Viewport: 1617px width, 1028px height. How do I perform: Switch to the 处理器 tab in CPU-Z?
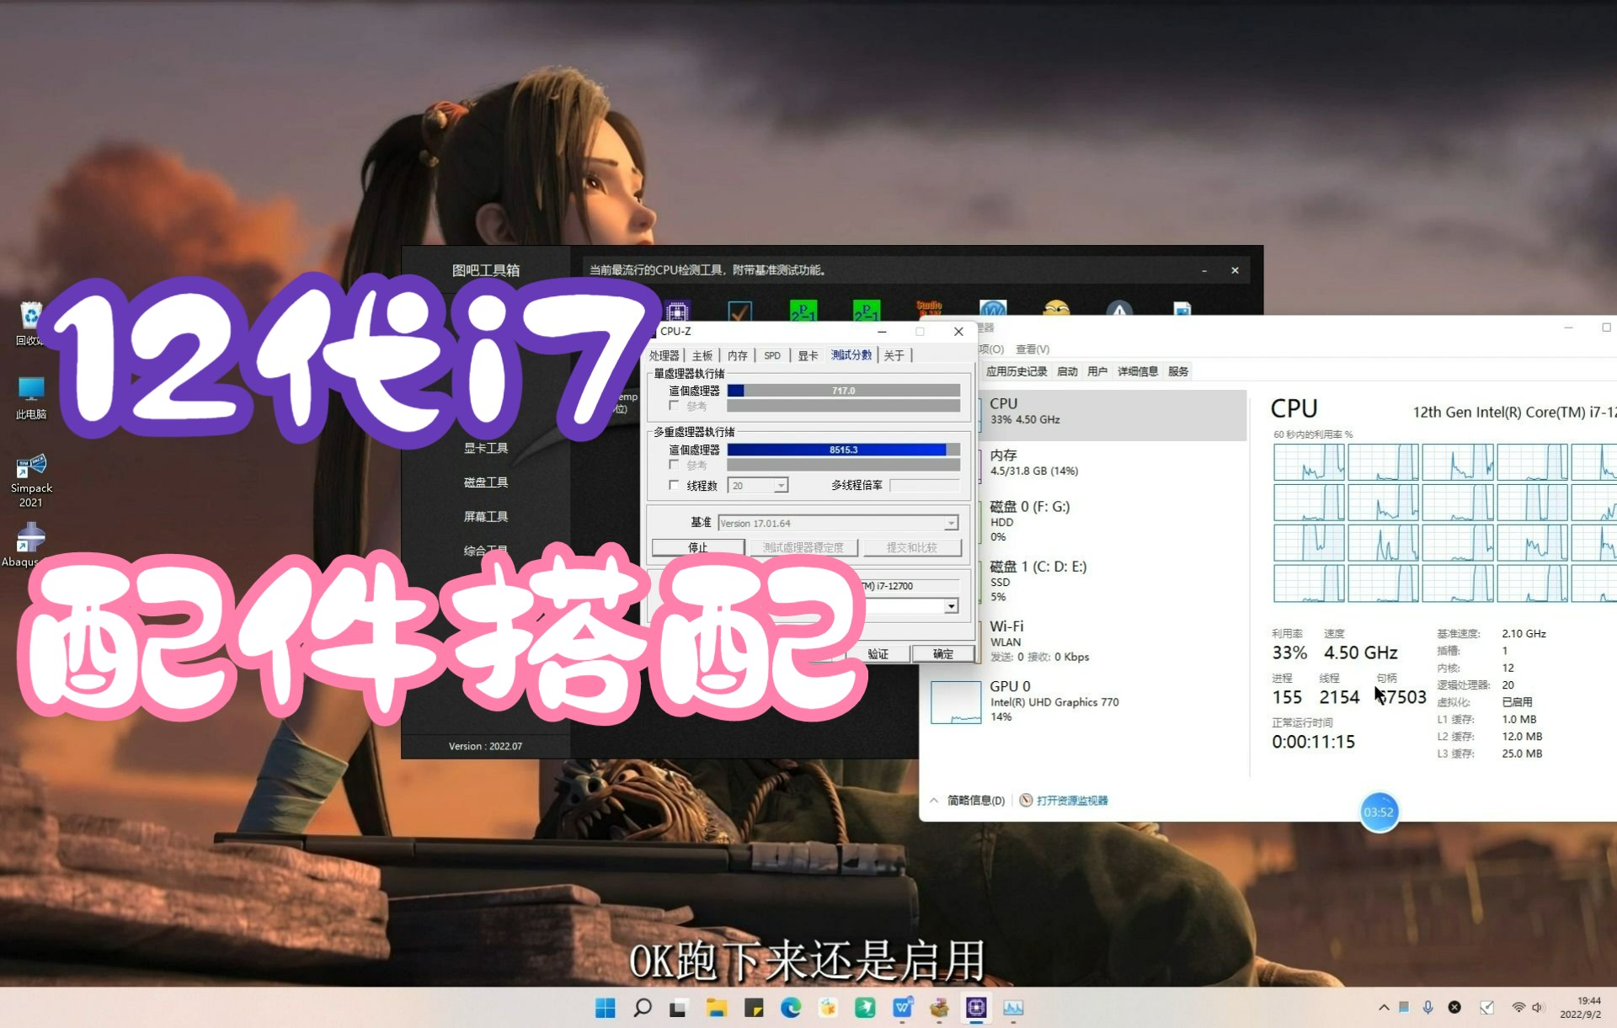[x=664, y=355]
